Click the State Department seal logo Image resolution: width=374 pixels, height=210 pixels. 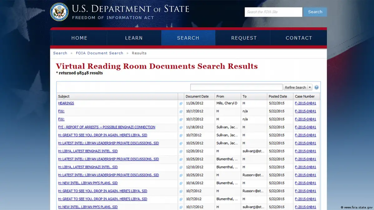coord(59,12)
